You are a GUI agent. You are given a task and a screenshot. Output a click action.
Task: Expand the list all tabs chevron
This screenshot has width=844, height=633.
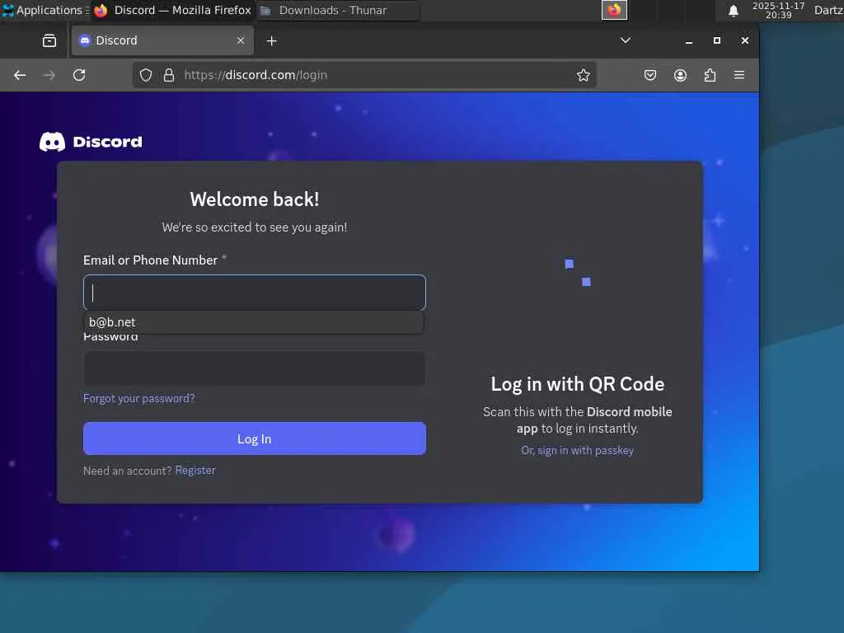[626, 40]
